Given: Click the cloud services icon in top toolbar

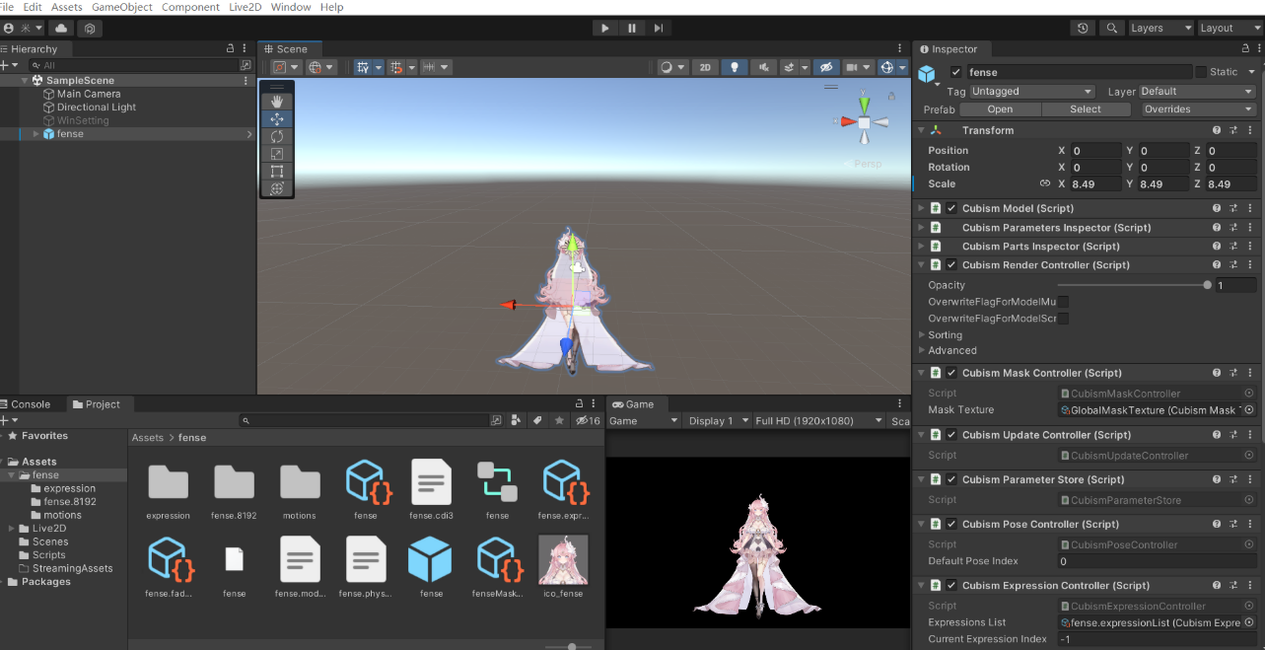Looking at the screenshot, I should 62,29.
